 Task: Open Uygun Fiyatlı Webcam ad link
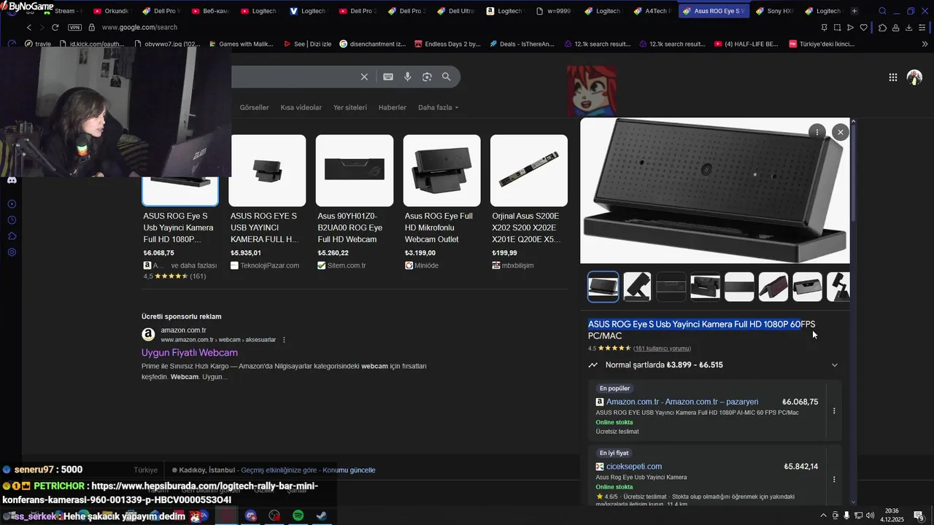click(x=190, y=353)
